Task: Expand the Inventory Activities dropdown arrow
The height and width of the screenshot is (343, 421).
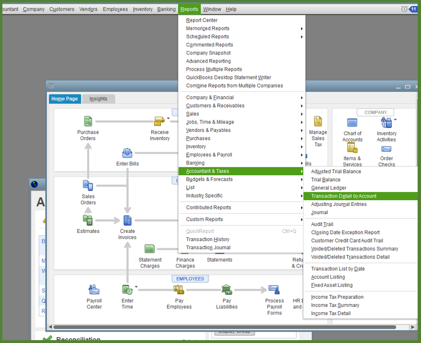Action: pyautogui.click(x=395, y=119)
